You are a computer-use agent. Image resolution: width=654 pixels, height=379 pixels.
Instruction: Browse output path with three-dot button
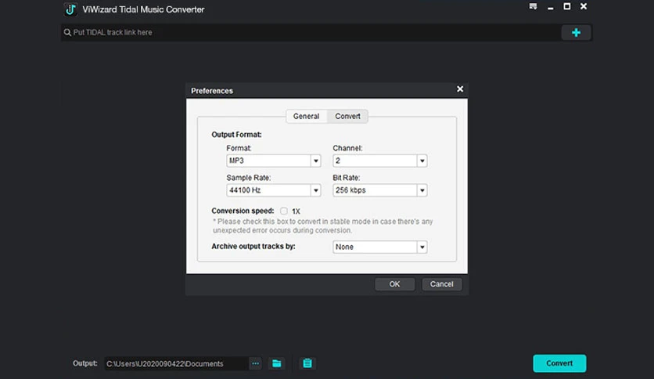pos(255,363)
